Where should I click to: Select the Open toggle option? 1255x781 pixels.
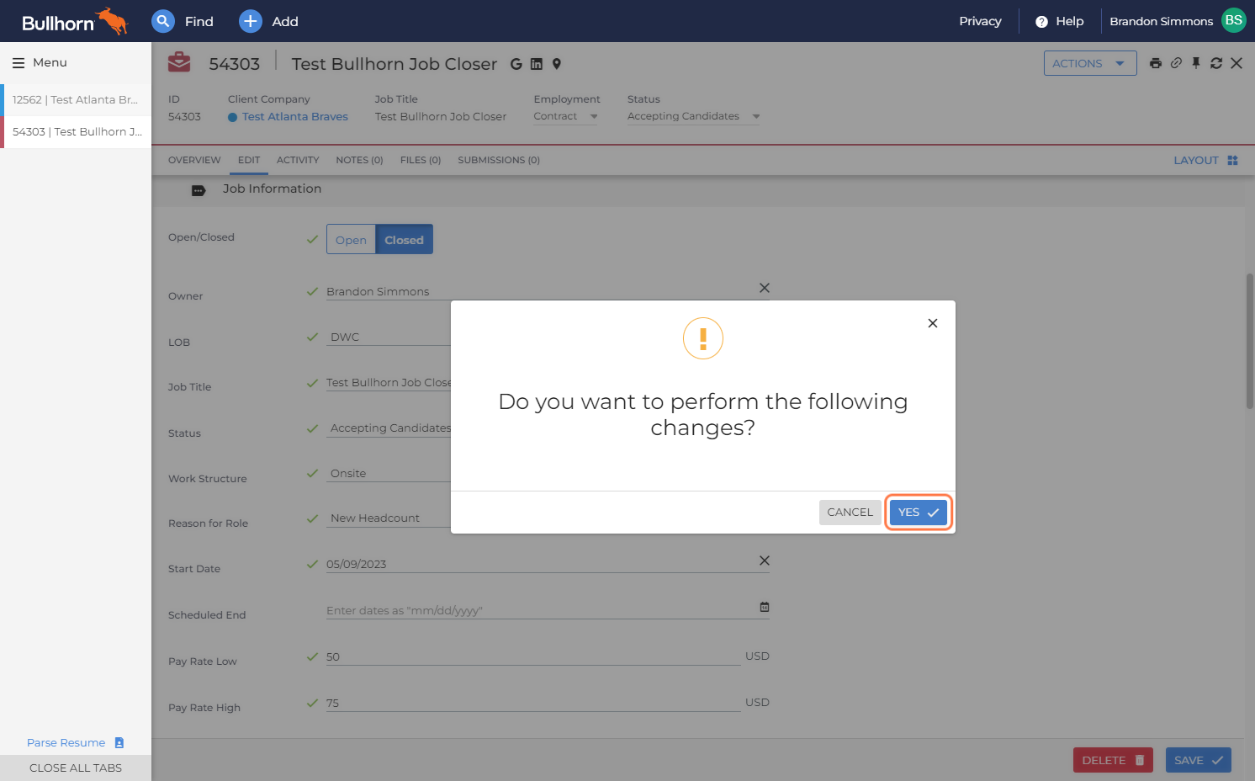pyautogui.click(x=351, y=240)
